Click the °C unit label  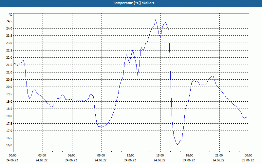tap(10, 15)
